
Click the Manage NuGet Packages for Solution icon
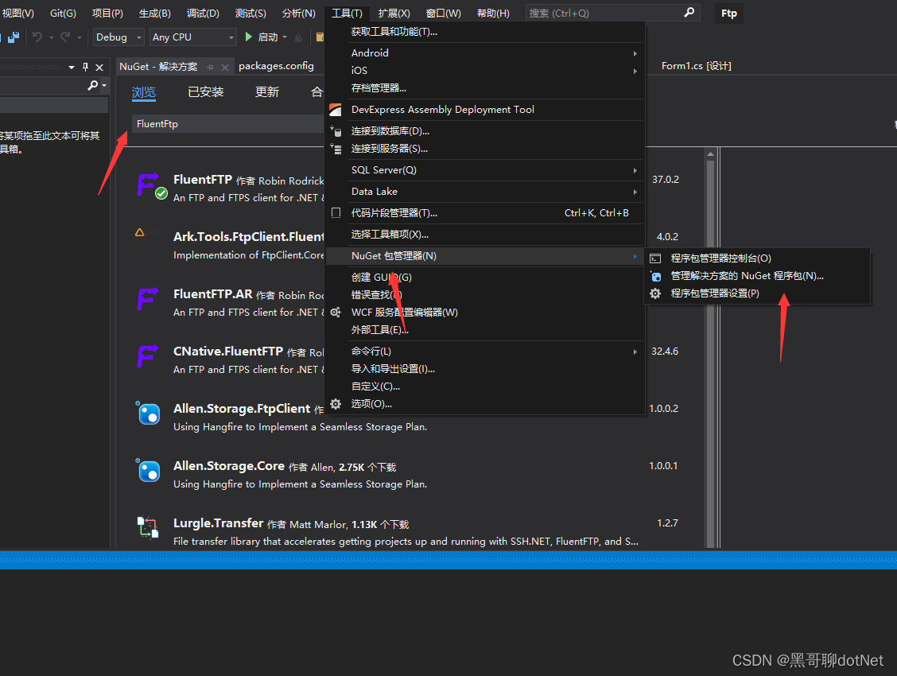click(x=655, y=276)
